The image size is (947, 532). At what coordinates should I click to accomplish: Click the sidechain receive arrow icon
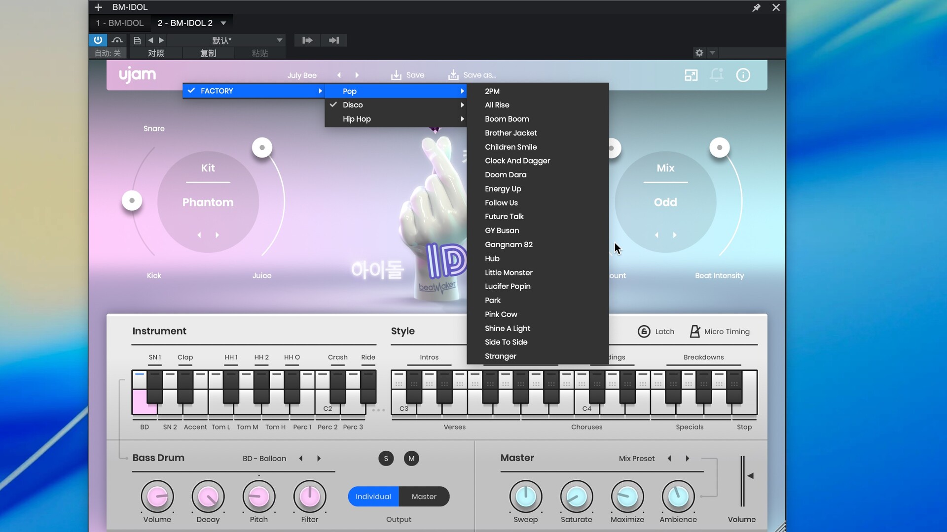coord(334,40)
